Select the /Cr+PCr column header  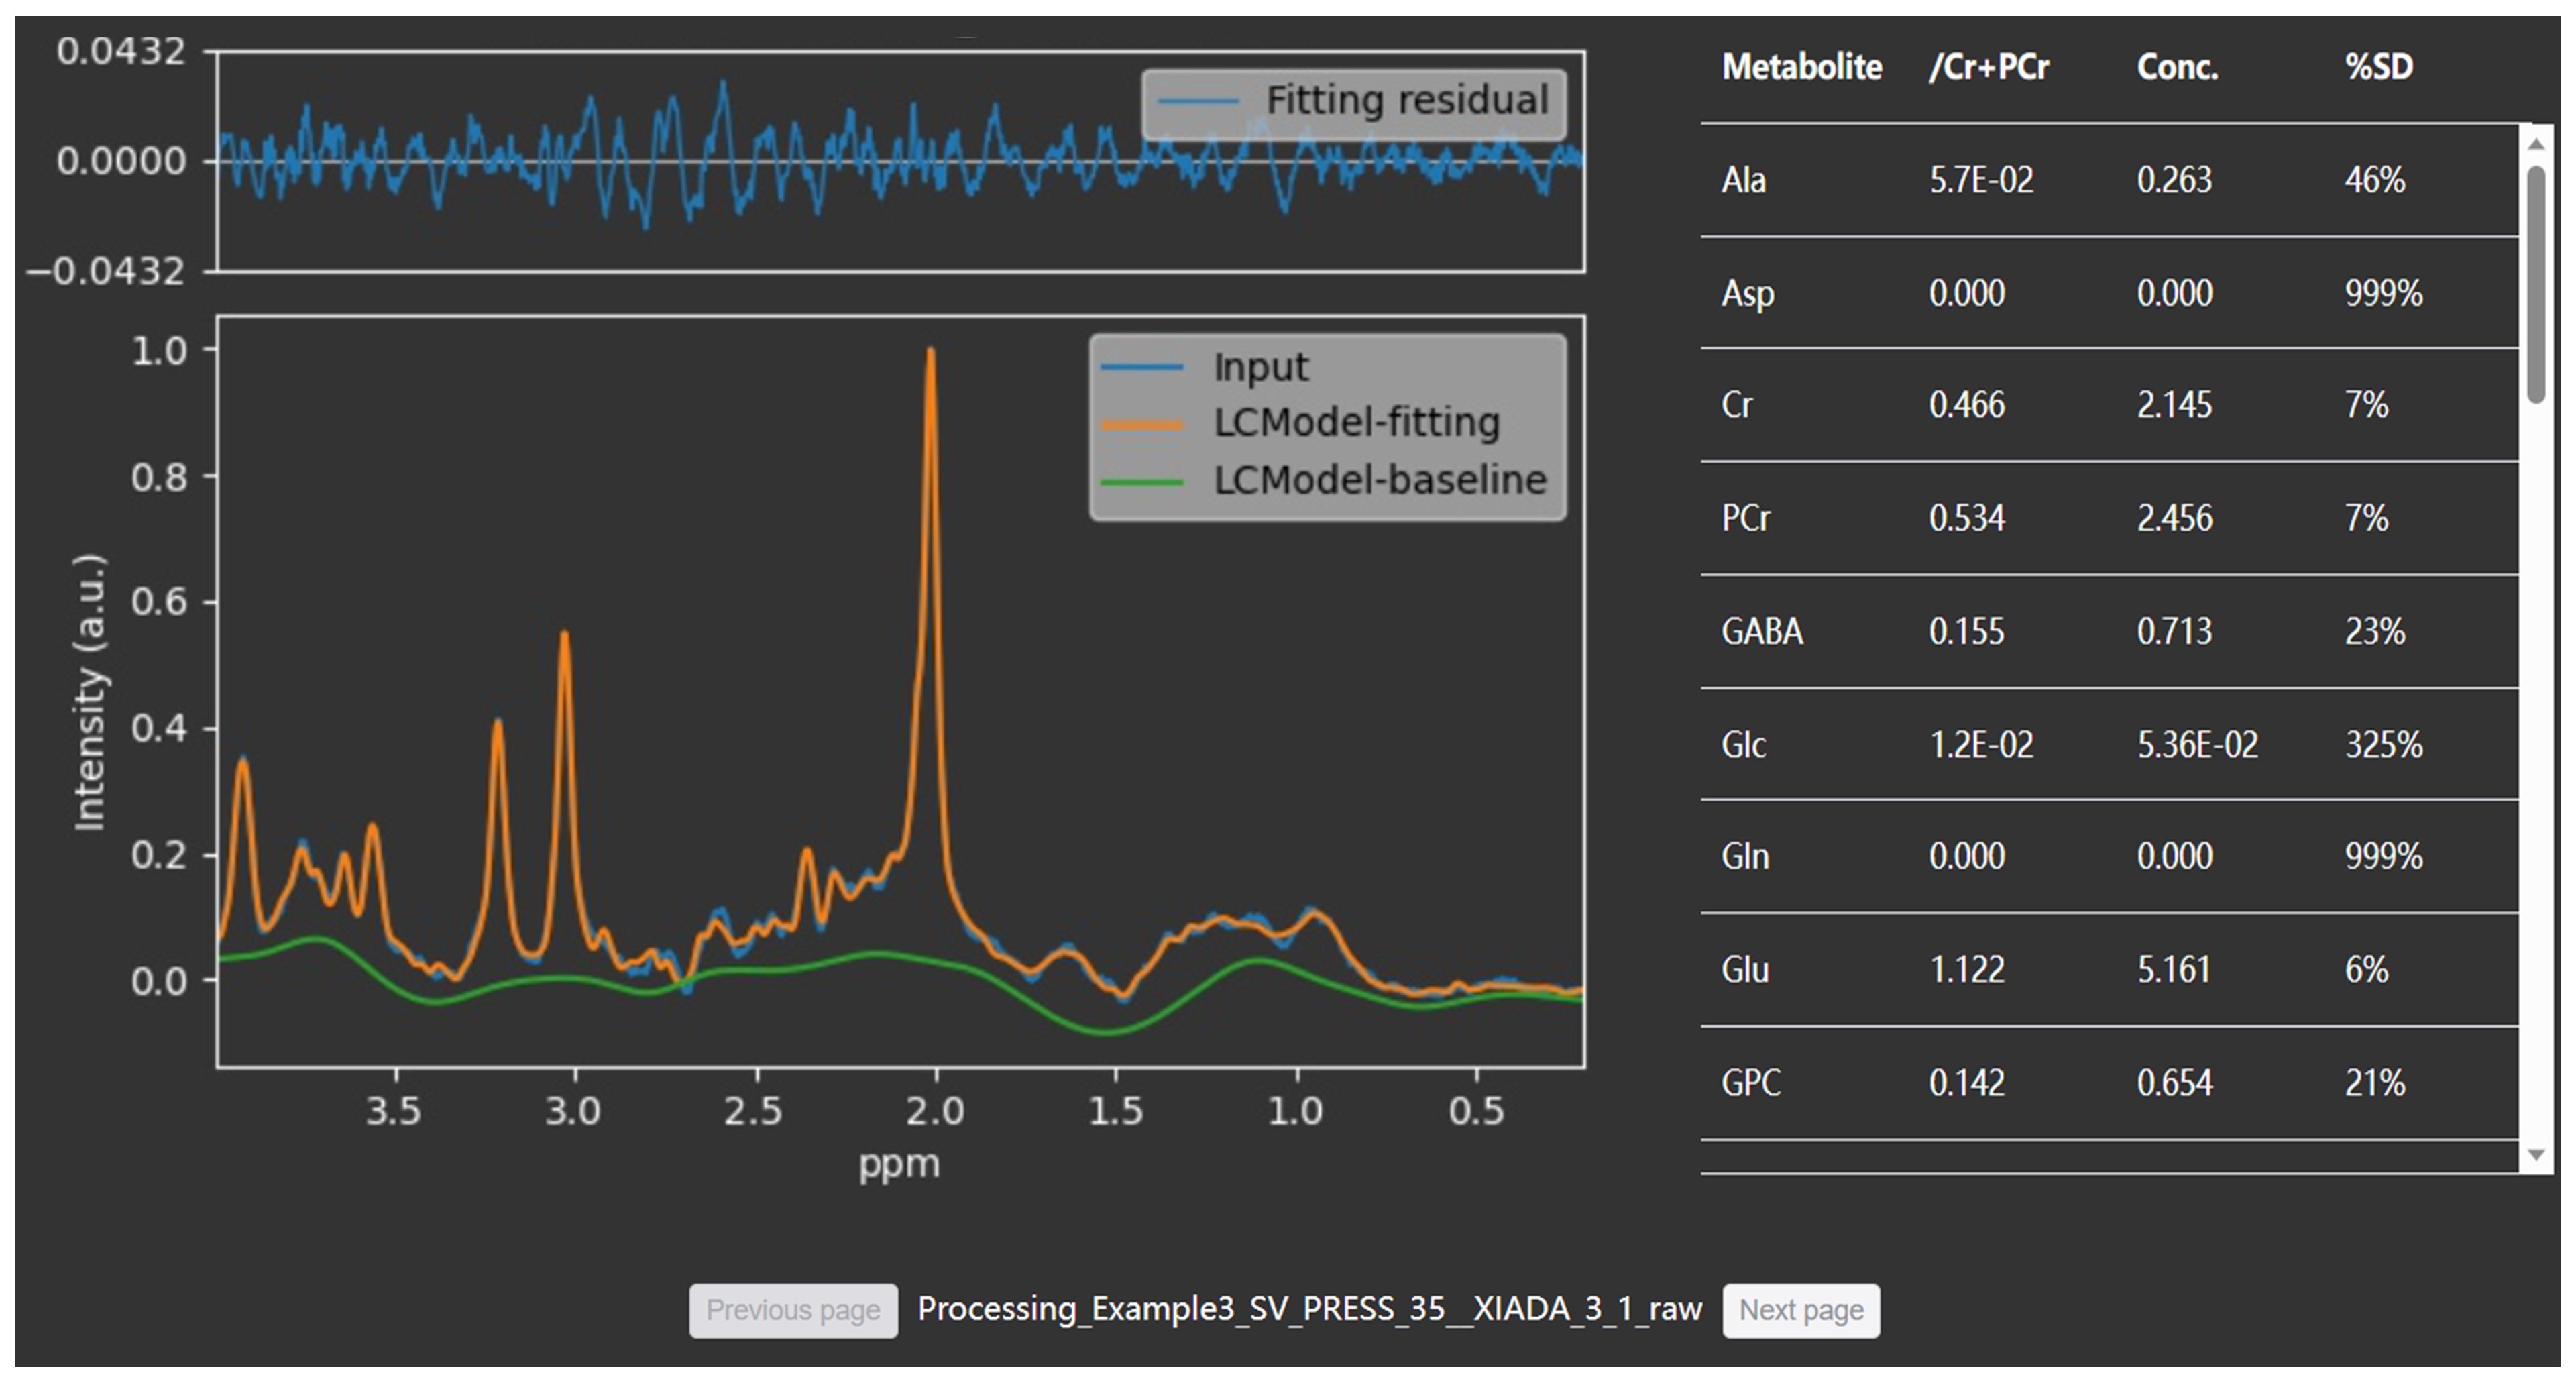coord(1989,67)
